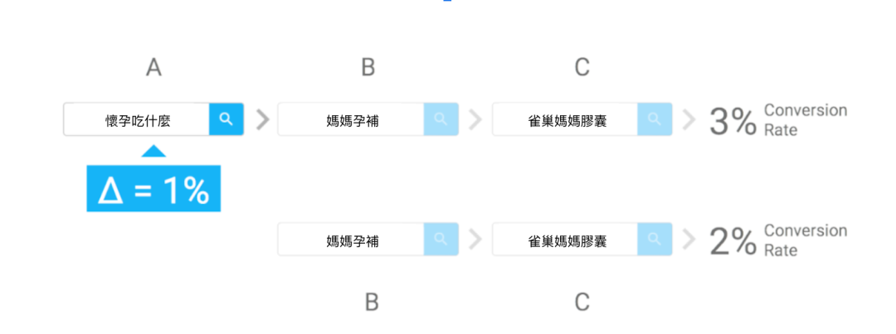This screenshot has width=896, height=334.
Task: Focus the 懷孕吃什麼 search field
Action: coord(137,120)
